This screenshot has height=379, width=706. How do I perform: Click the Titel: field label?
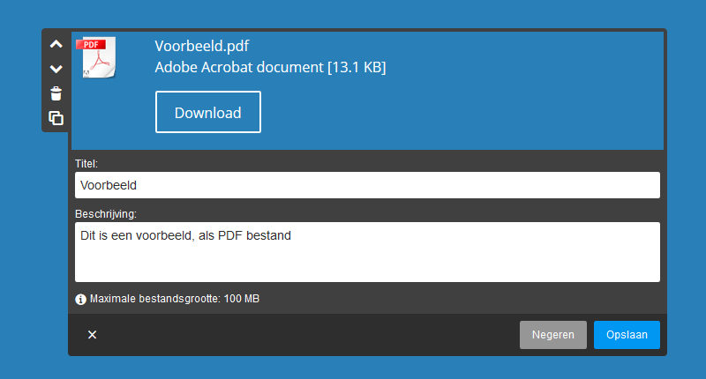pyautogui.click(x=86, y=164)
